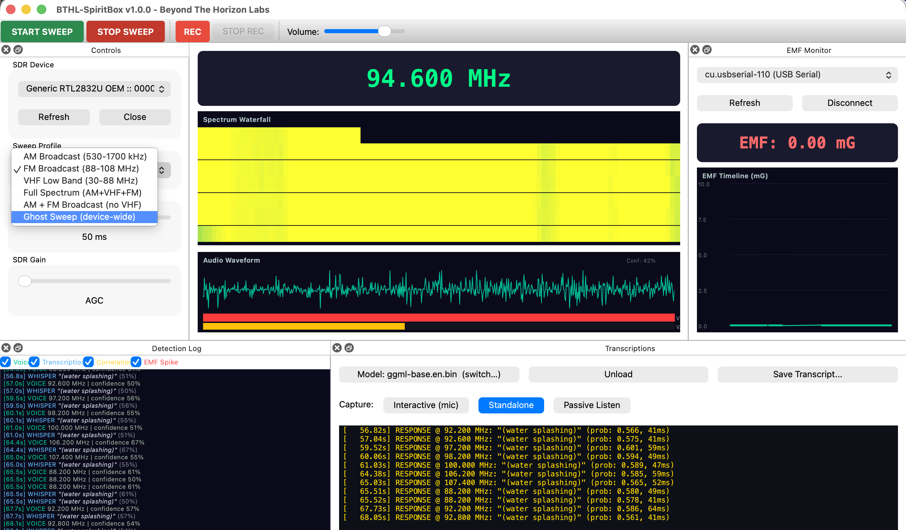Choose Ghost Sweep (device-wide) profile
Screen dimensions: 906x530
(85, 217)
